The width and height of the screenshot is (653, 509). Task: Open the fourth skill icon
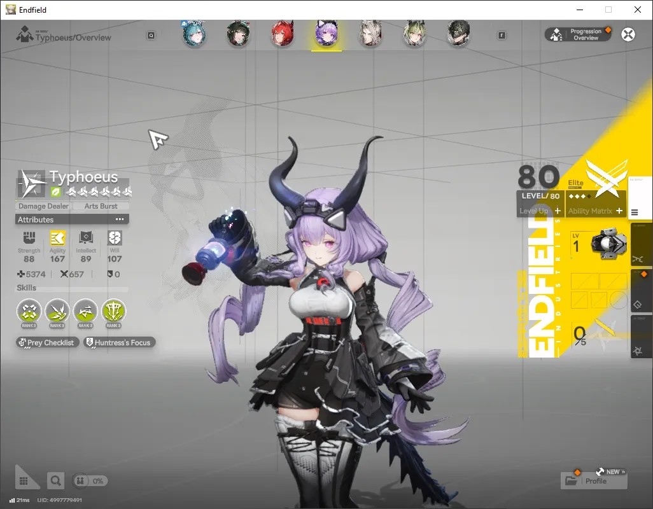point(113,311)
